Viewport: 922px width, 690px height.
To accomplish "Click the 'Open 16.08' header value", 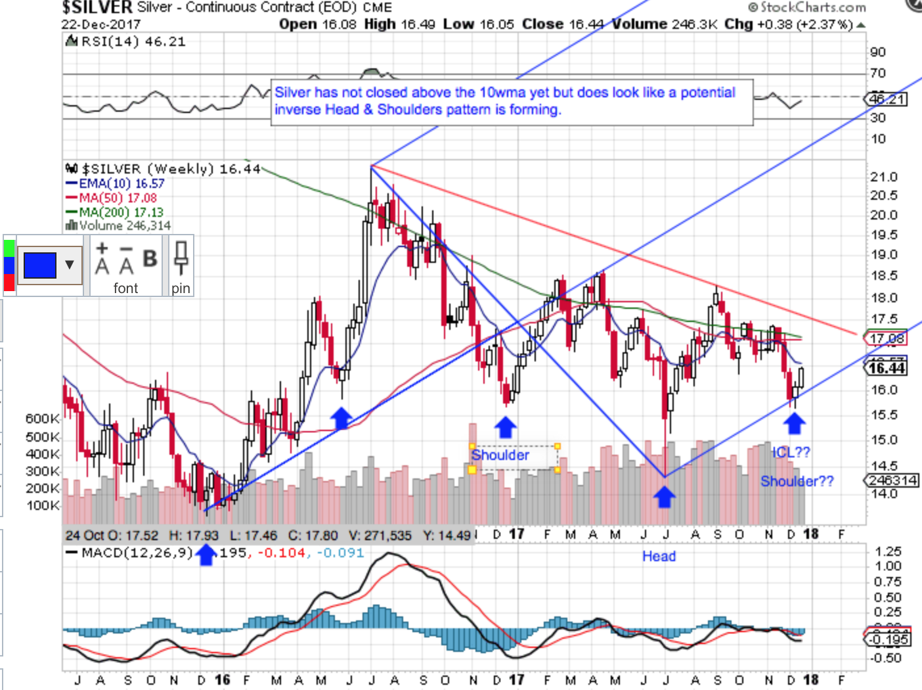I will [x=318, y=24].
